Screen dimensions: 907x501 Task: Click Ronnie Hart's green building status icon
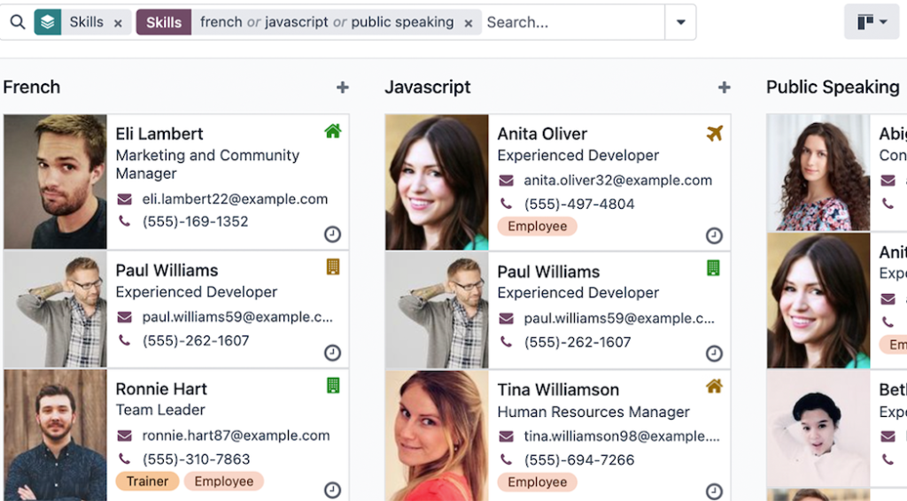[333, 385]
